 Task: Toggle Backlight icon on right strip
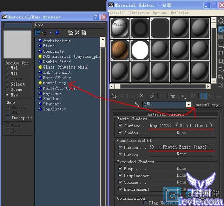(221, 29)
